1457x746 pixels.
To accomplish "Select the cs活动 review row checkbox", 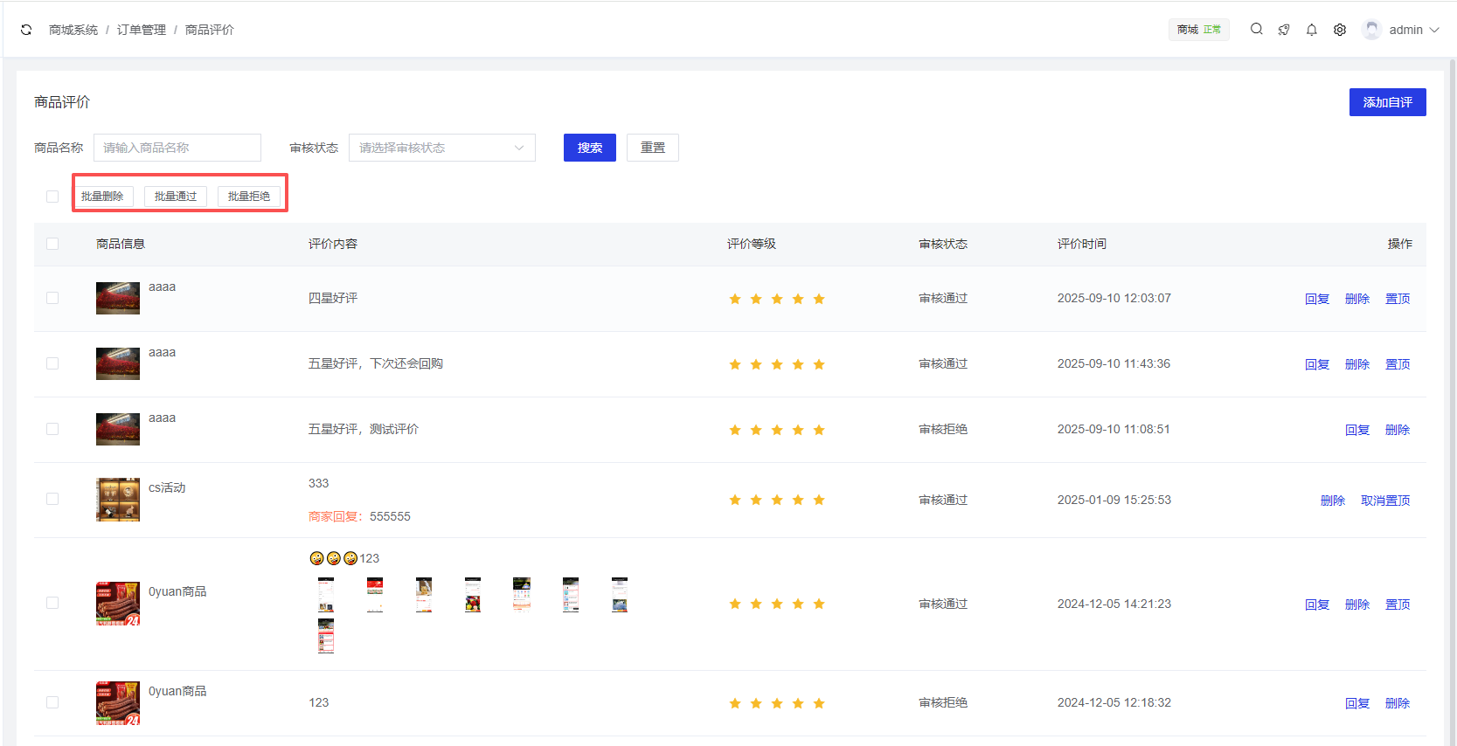I will [52, 499].
